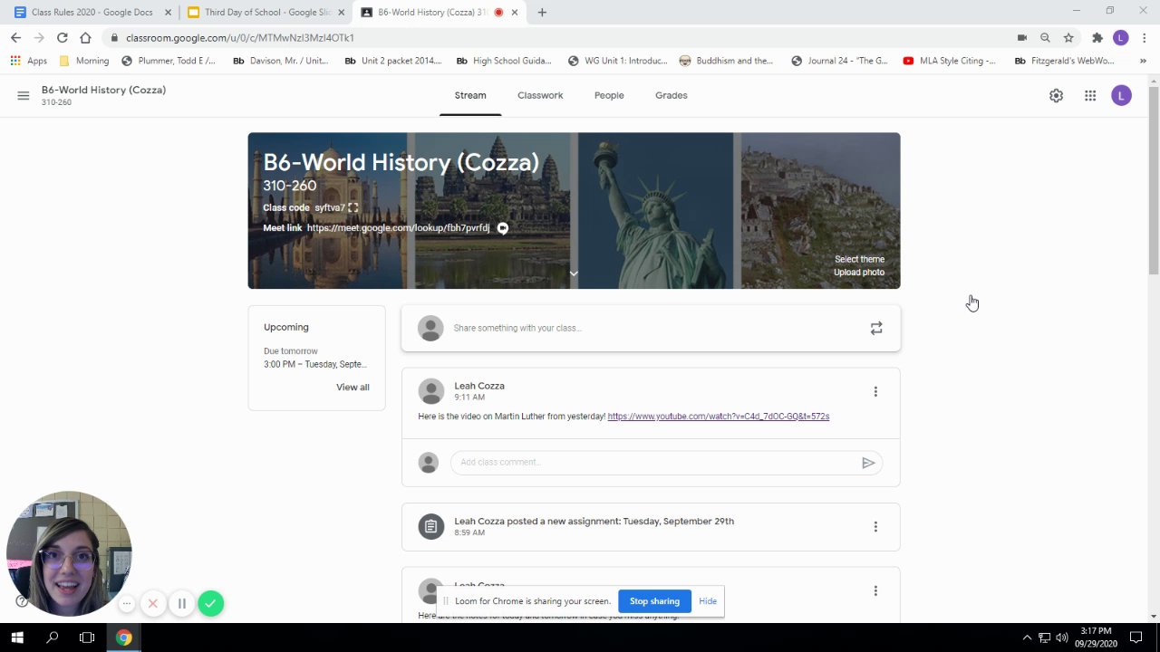1160x652 pixels.
Task: Open the Grades tab
Action: point(672,96)
